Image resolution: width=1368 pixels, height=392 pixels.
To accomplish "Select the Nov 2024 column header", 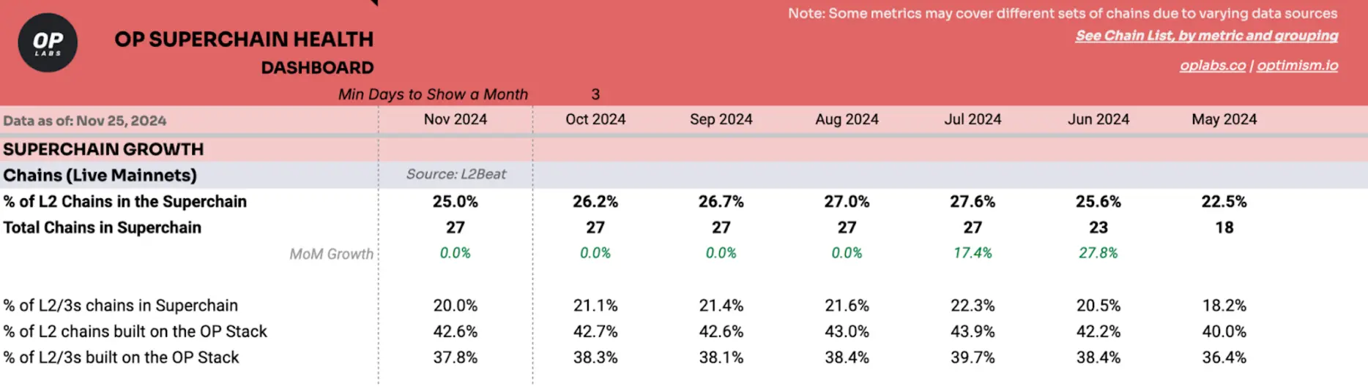I will tap(456, 119).
